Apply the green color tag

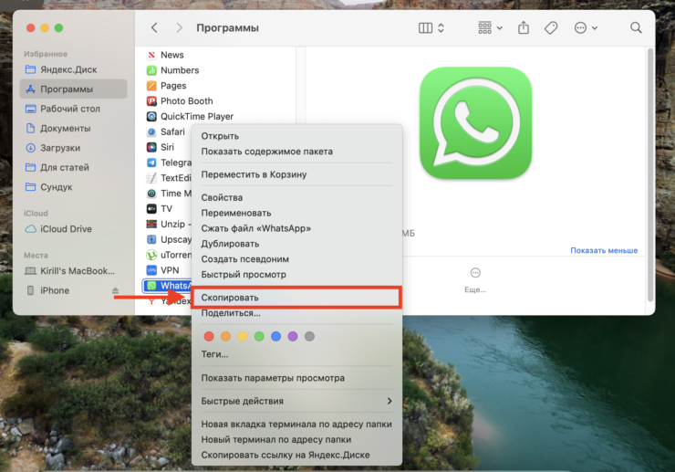click(x=259, y=336)
